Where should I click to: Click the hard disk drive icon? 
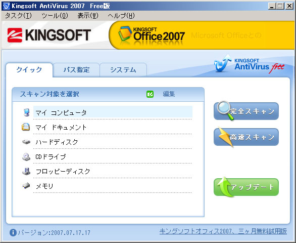(26, 142)
